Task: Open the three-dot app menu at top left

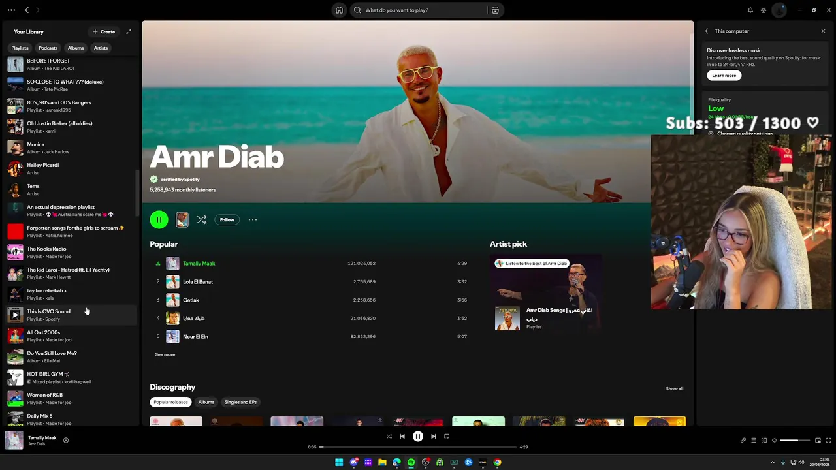Action: (x=11, y=10)
